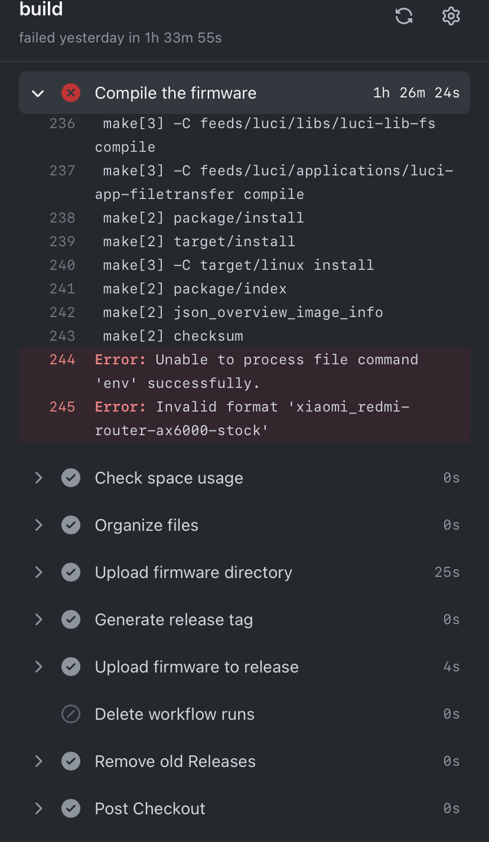Click the success checkmark on Post Checkout
The image size is (489, 842).
71,808
